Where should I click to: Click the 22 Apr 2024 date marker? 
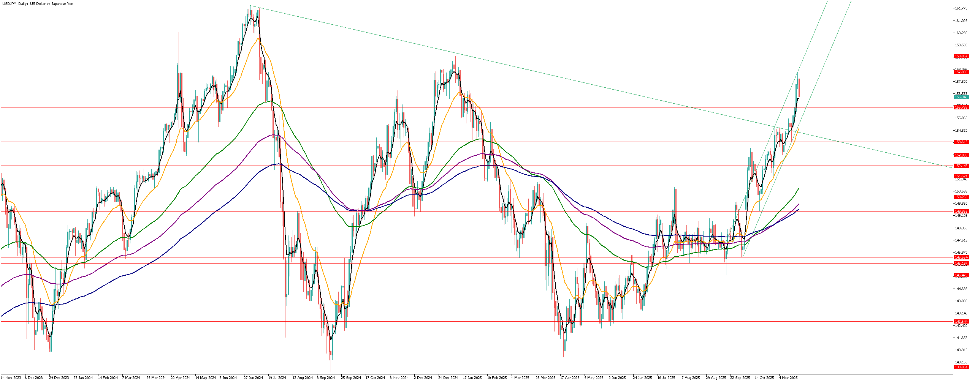[x=181, y=378]
